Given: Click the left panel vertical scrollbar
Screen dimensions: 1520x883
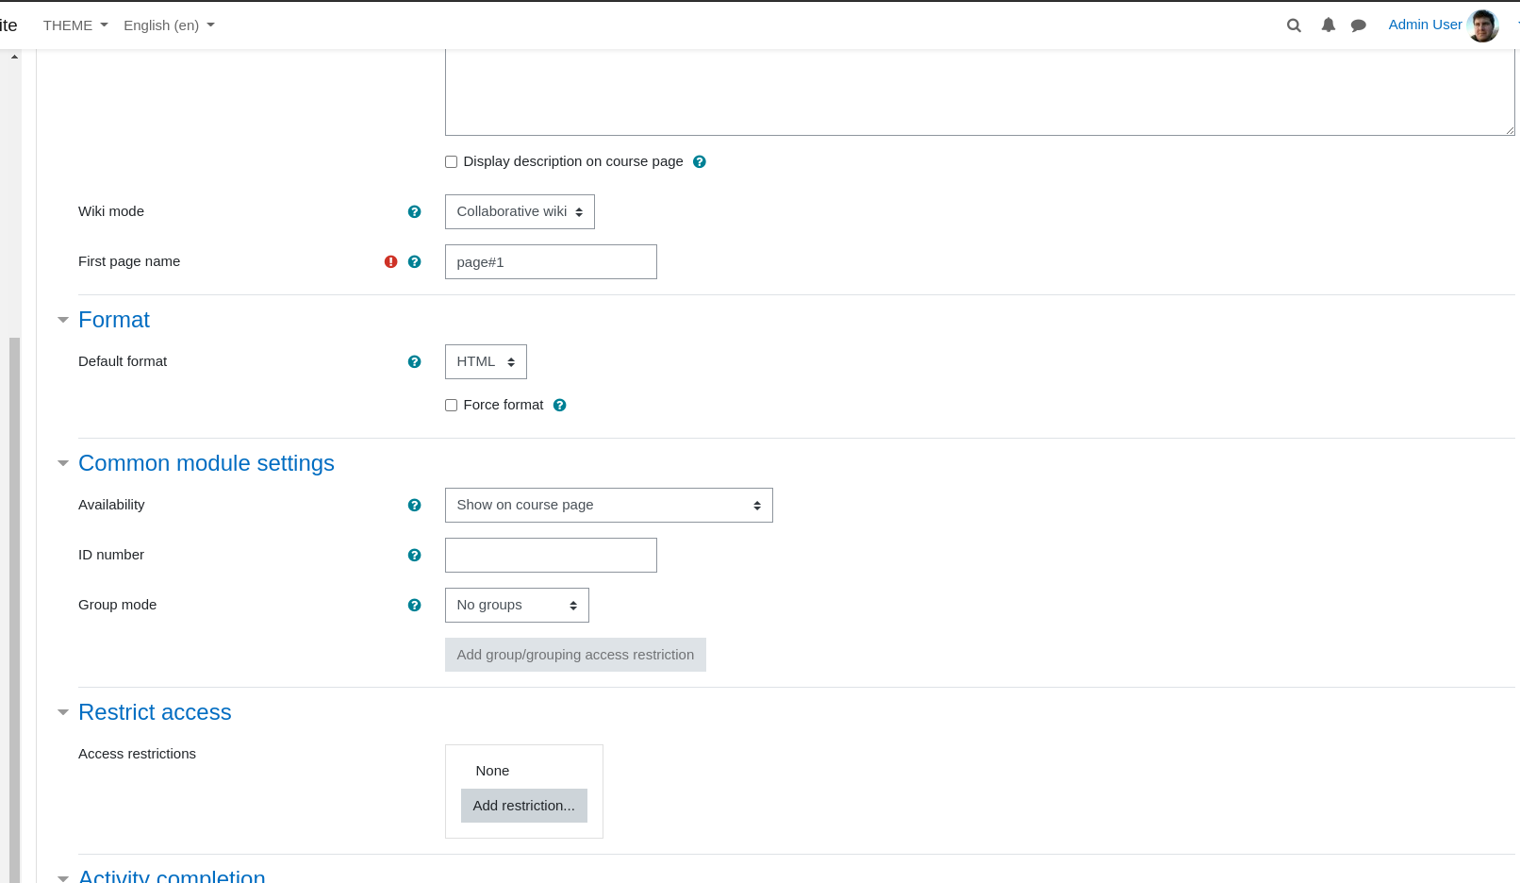Looking at the screenshot, I should pos(14,609).
